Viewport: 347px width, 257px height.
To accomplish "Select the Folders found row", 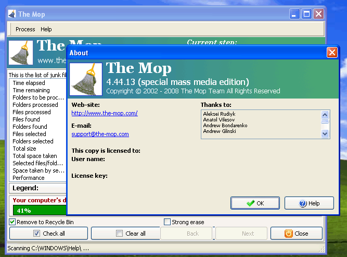I will coord(38,127).
